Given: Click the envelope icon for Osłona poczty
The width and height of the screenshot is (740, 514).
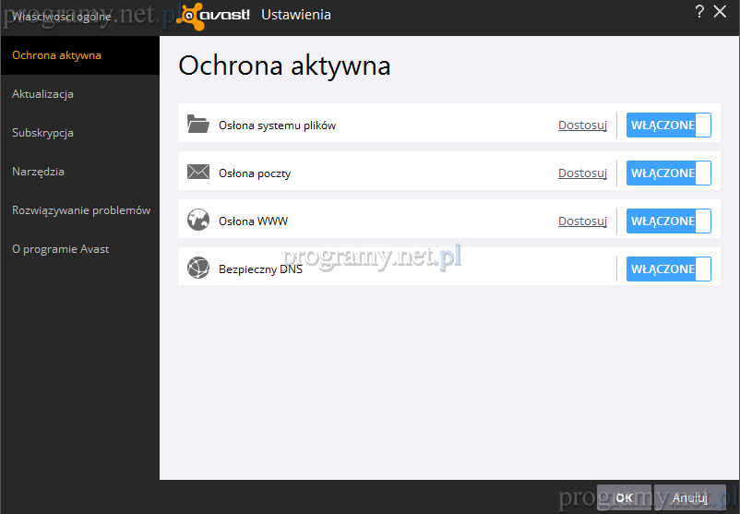Looking at the screenshot, I should (x=198, y=173).
